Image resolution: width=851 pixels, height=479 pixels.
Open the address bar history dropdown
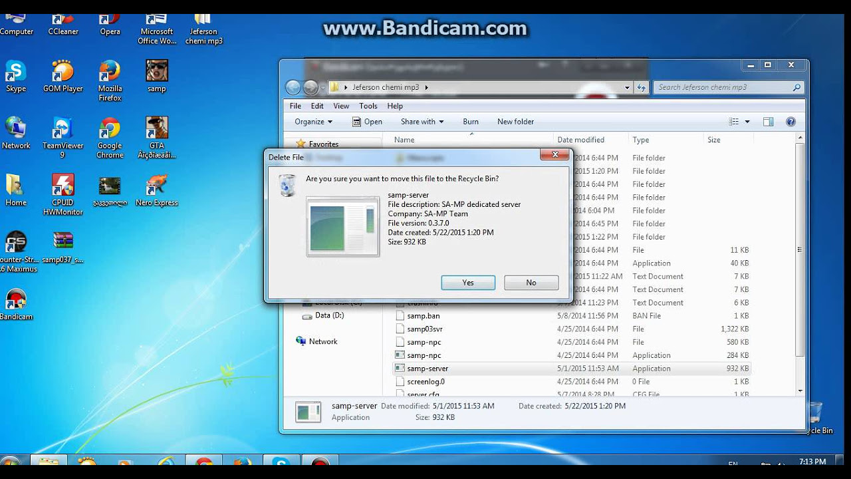click(x=627, y=87)
